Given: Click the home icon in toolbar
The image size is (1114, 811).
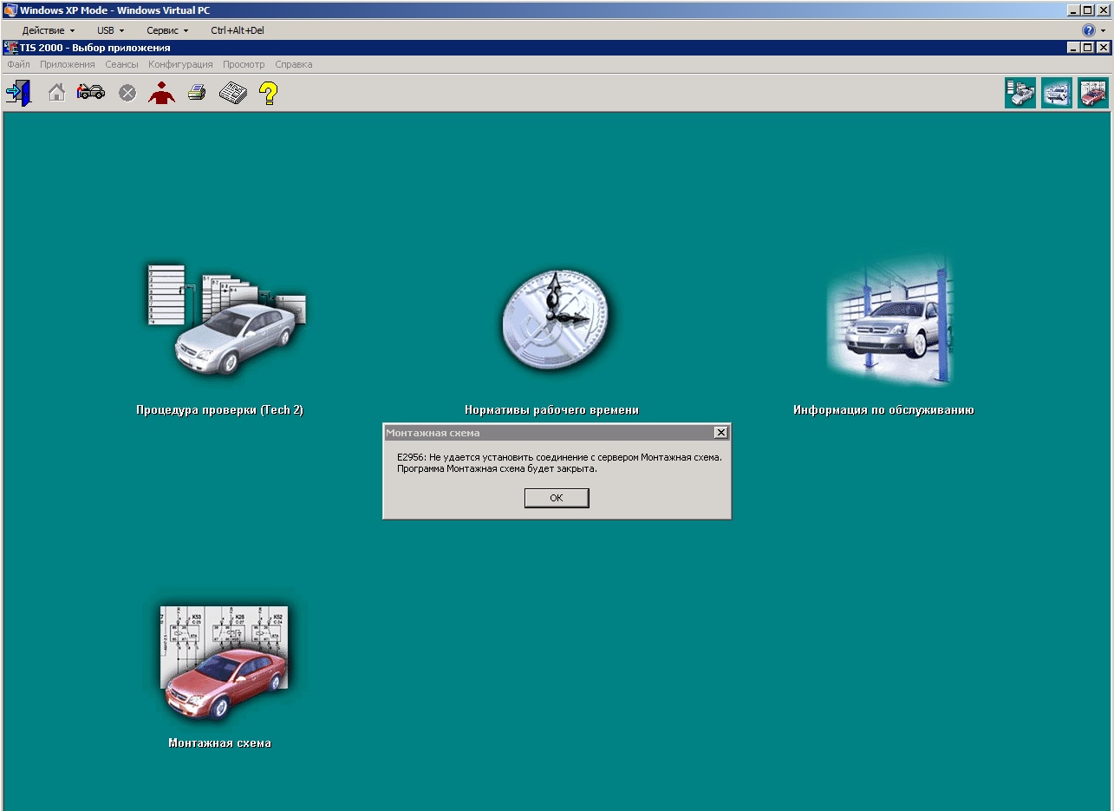Looking at the screenshot, I should 56,93.
